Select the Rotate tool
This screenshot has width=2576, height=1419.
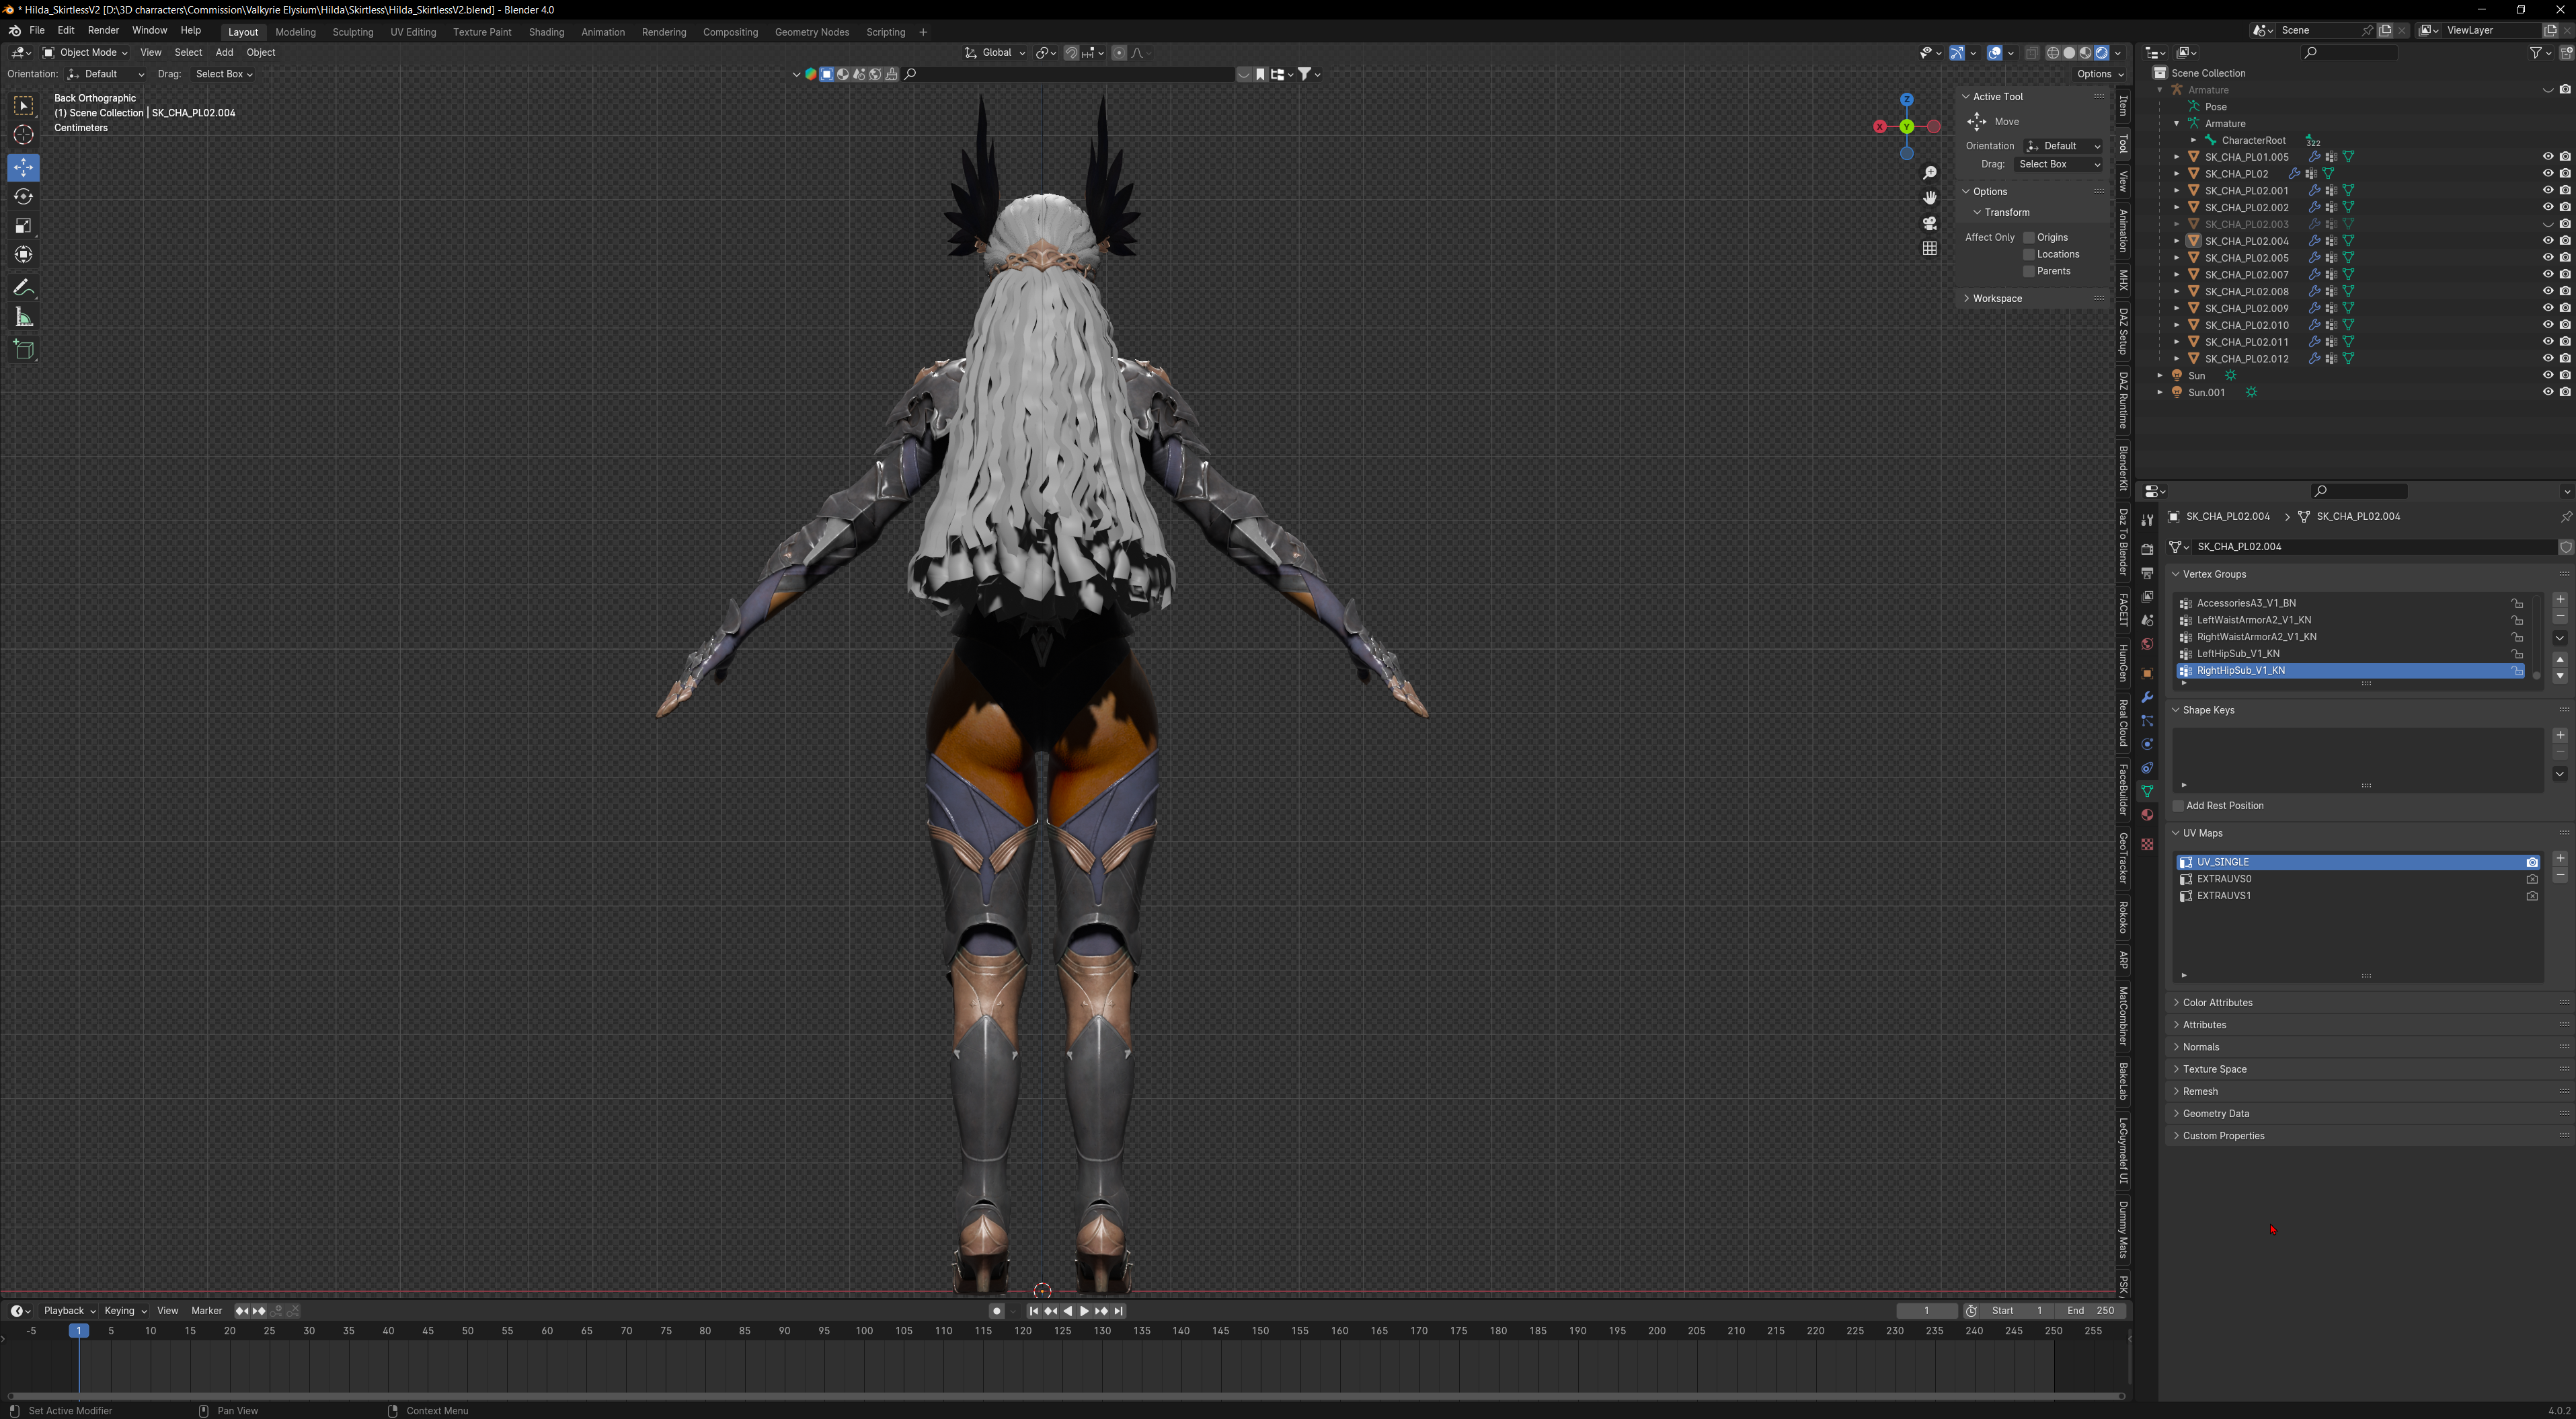click(24, 197)
